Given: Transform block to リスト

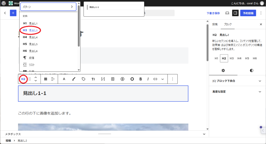Looking at the screenshot, I should pyautogui.click(x=49, y=65).
